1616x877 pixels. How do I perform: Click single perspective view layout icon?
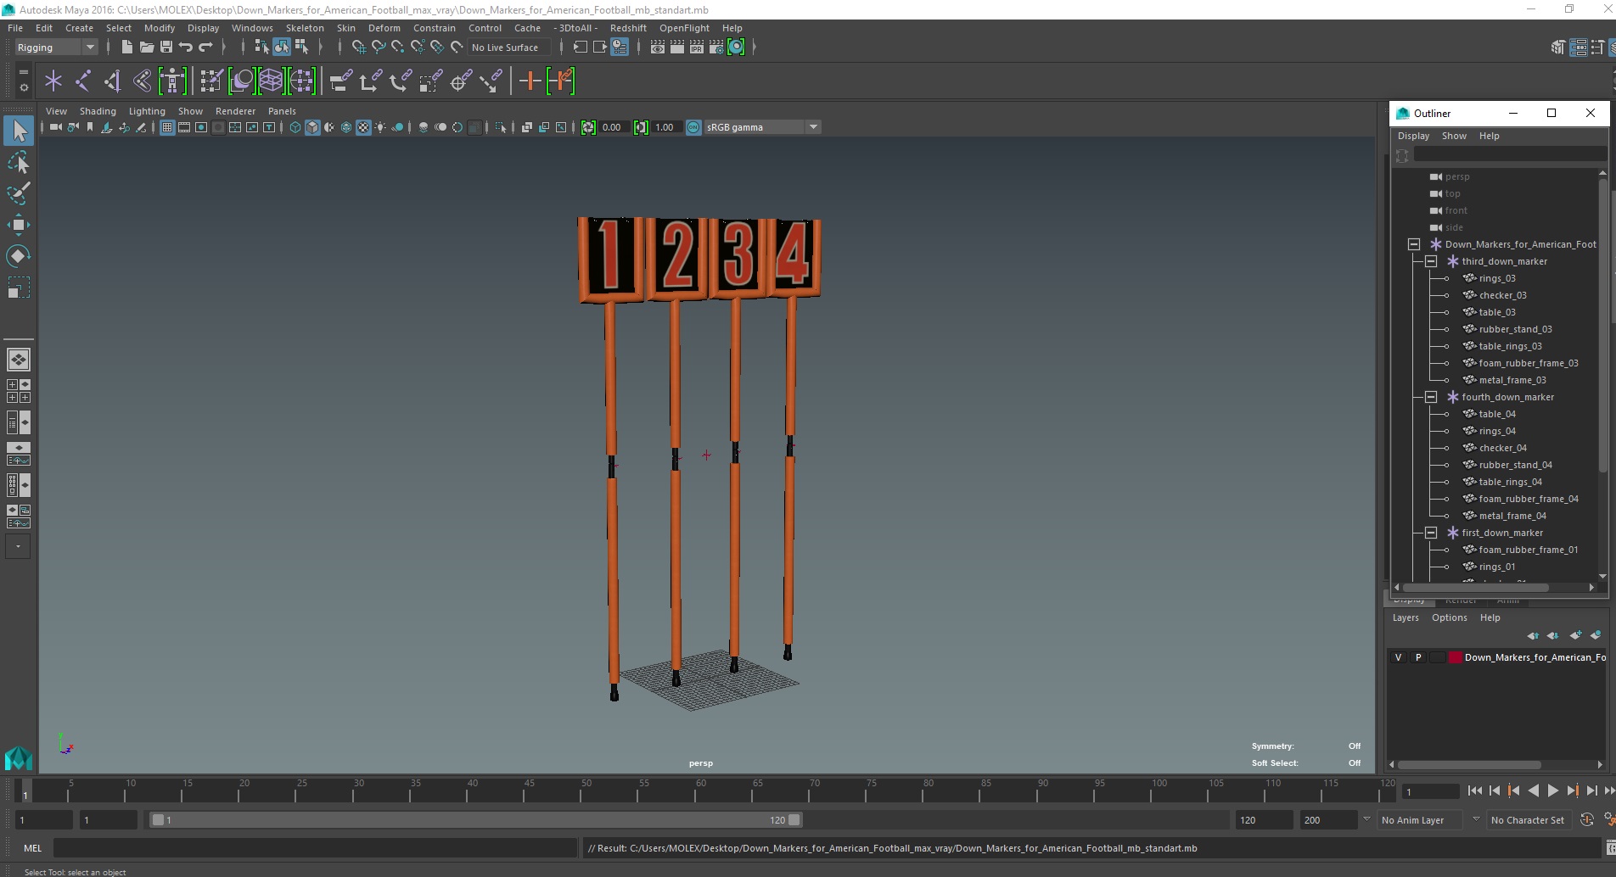coord(19,360)
